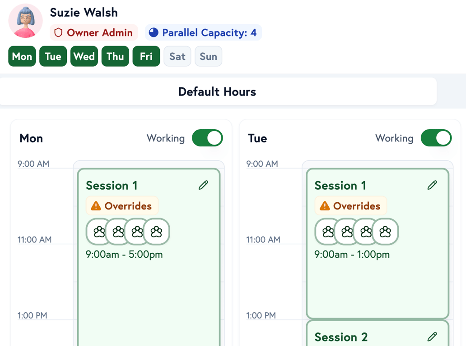The image size is (466, 346).
Task: Click Suzie Walsh's profile avatar
Action: (x=25, y=21)
